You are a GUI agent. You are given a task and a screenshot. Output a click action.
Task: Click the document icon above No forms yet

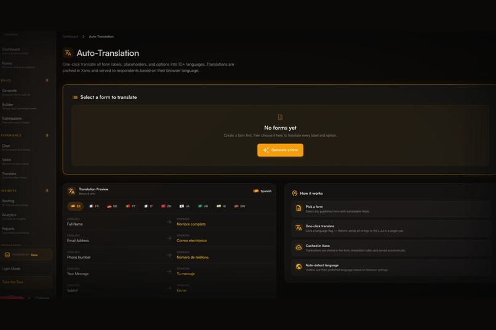pyautogui.click(x=280, y=117)
